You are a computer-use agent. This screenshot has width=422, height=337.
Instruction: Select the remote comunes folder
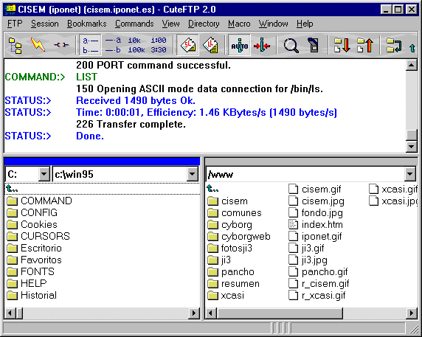(x=235, y=213)
